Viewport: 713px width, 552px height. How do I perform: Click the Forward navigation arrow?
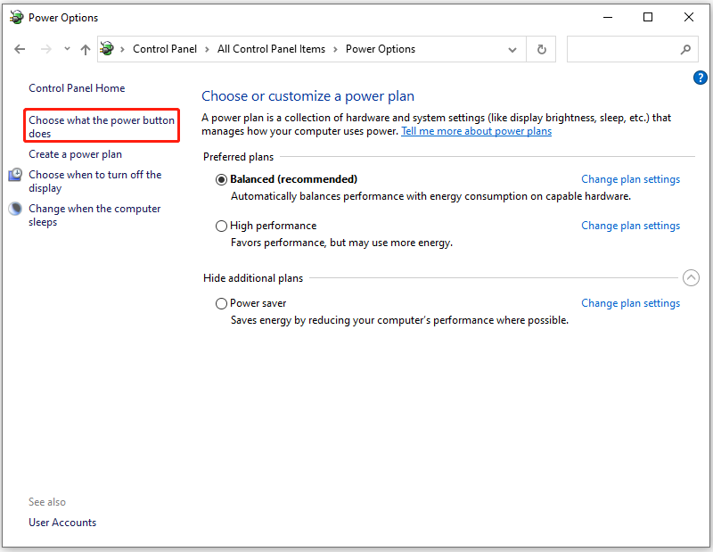(x=46, y=49)
